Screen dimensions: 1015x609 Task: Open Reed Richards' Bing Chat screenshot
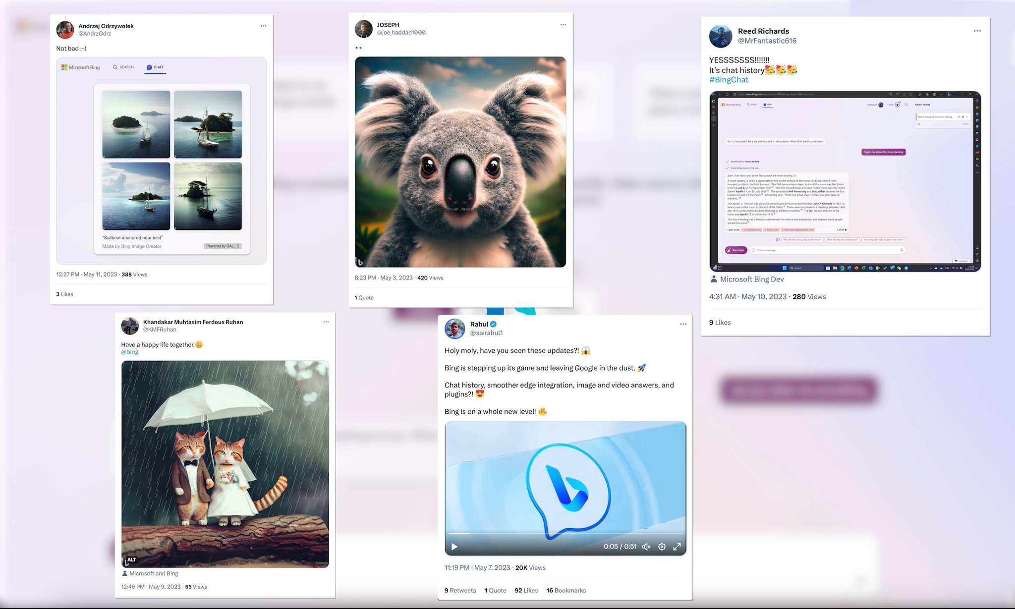(845, 181)
